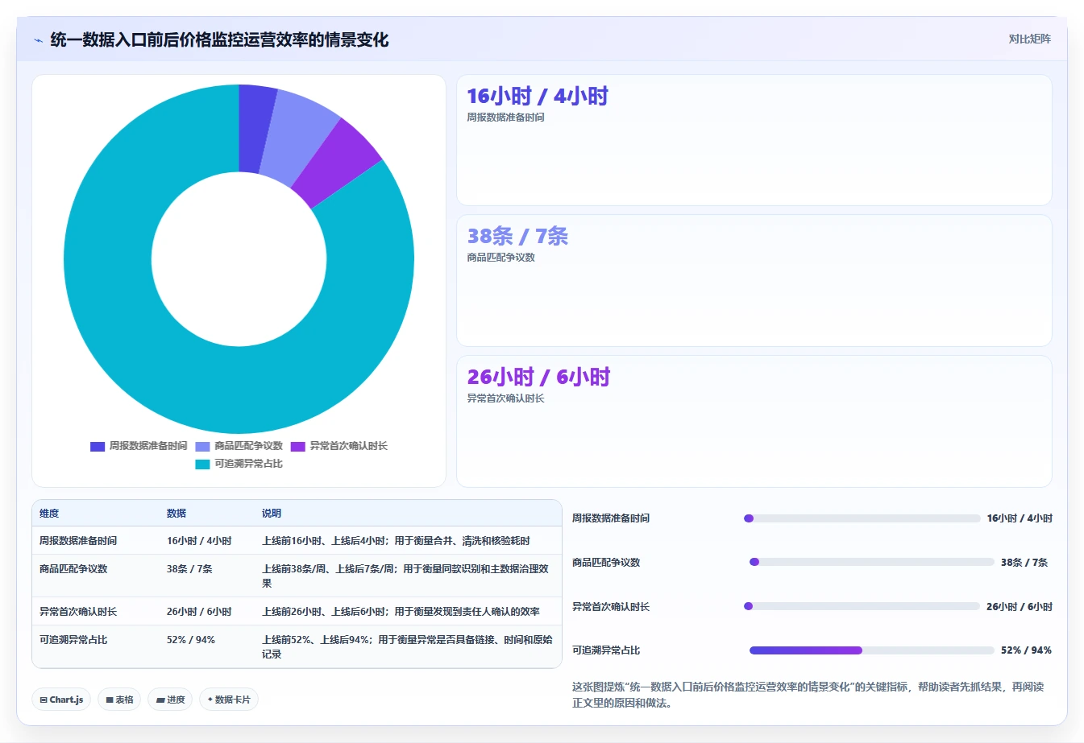
Task: Click description starting 上线前52%
Action: pyautogui.click(x=407, y=647)
